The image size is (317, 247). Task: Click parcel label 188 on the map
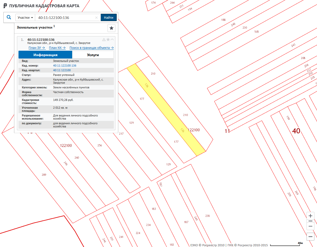point(223,20)
